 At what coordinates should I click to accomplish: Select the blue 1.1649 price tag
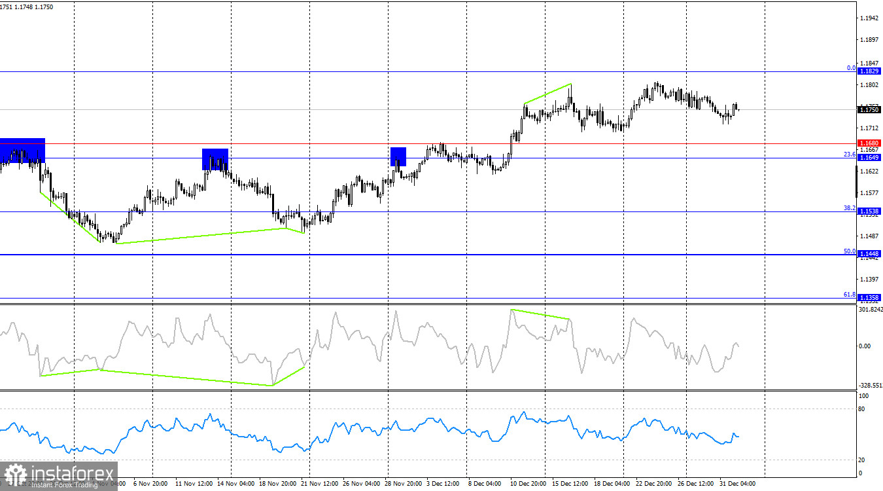coord(869,158)
